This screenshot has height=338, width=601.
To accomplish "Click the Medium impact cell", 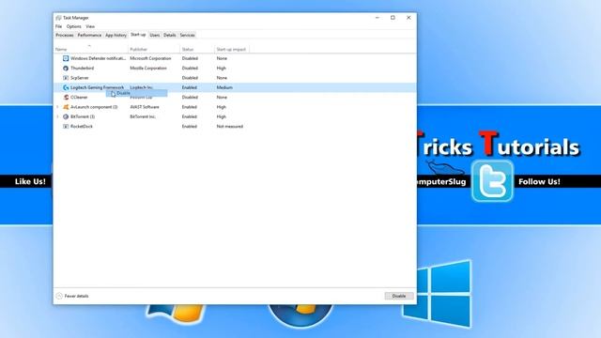I will tap(224, 87).
